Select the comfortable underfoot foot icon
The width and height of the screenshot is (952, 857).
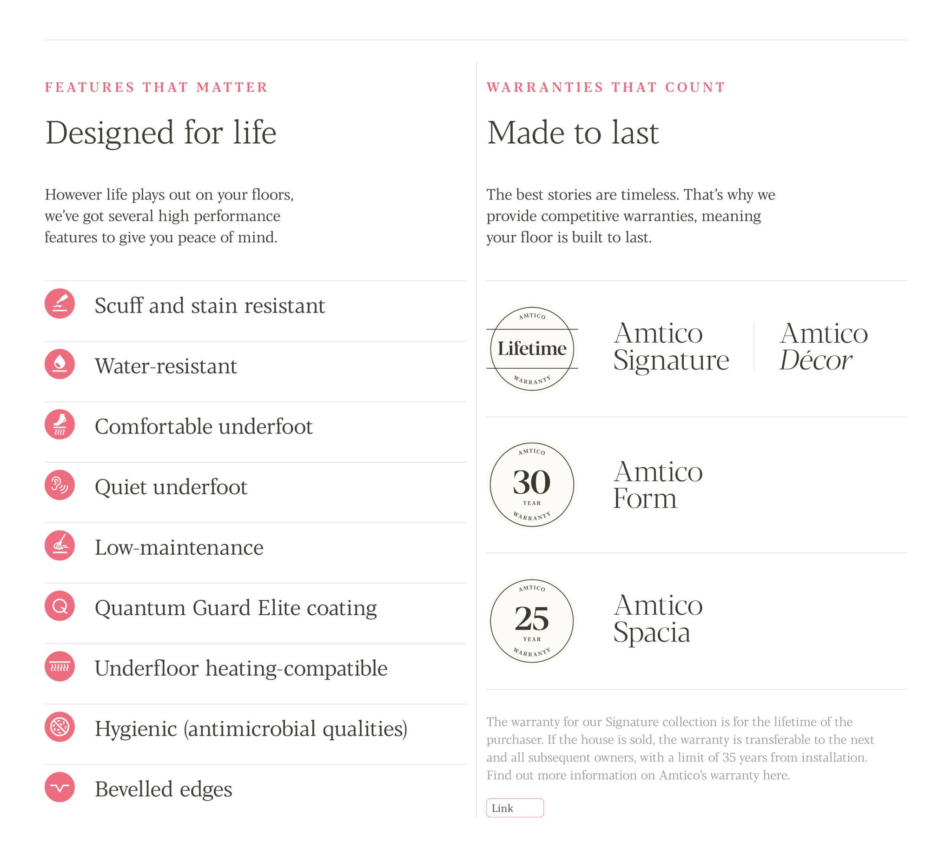pyautogui.click(x=60, y=424)
